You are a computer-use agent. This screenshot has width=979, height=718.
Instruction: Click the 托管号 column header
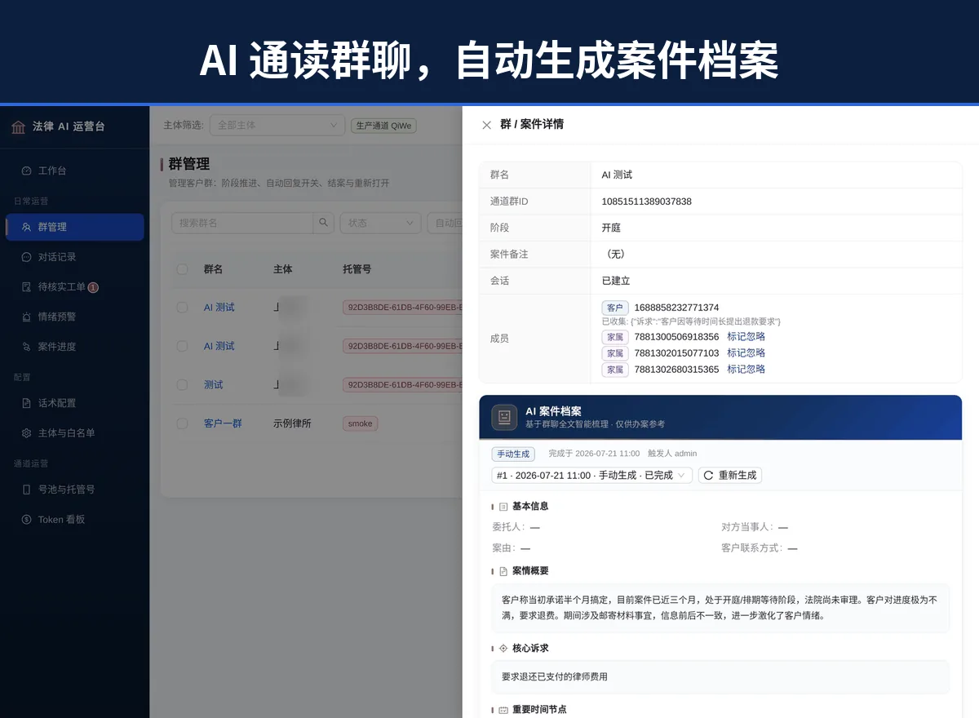tap(357, 269)
